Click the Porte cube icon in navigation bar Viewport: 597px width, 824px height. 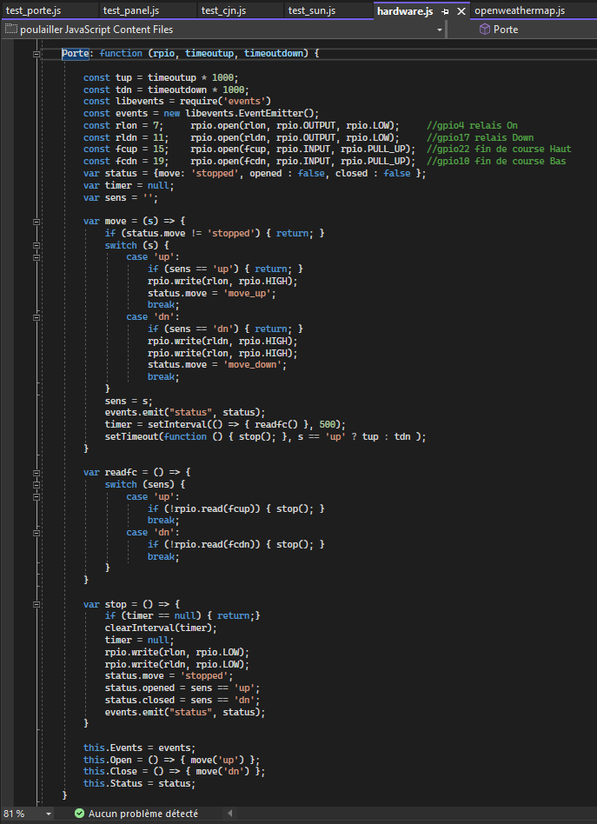[x=484, y=30]
